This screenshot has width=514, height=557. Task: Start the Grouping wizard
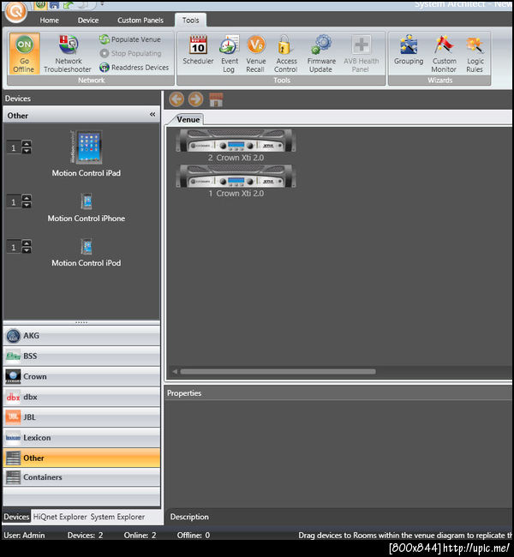coord(409,50)
